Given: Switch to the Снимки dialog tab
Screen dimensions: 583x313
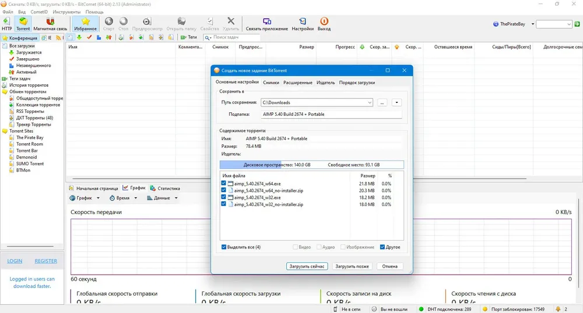Looking at the screenshot, I should (271, 83).
